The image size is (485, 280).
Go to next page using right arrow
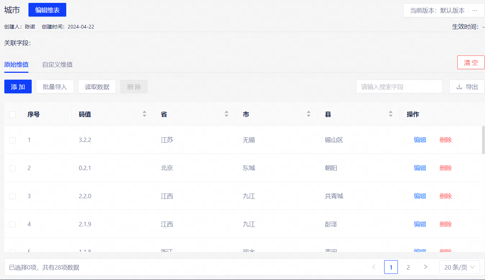[426, 267]
